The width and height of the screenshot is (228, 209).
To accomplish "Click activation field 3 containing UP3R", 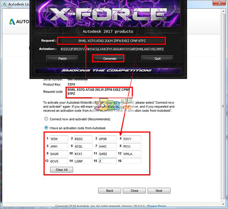I will (x=108, y=139).
